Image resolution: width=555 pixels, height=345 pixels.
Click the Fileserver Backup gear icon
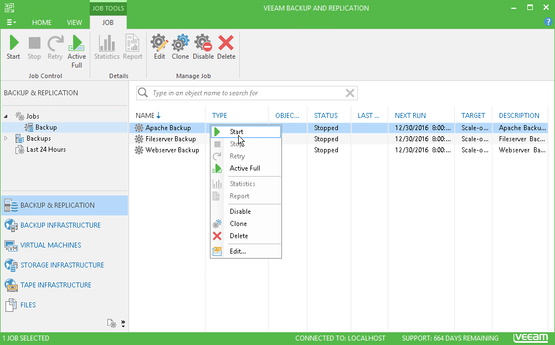139,139
